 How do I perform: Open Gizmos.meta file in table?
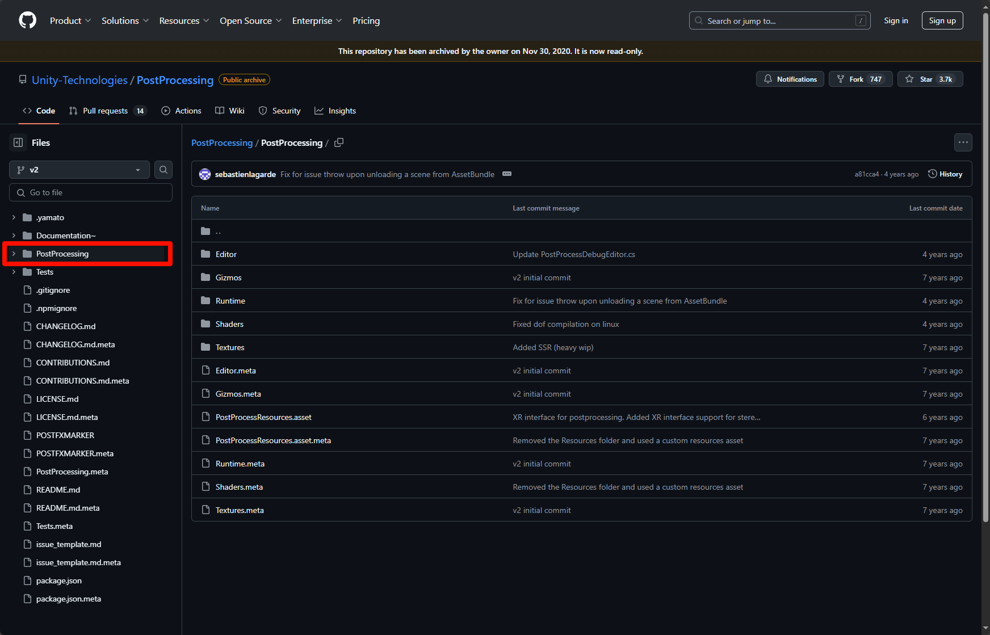pyautogui.click(x=238, y=394)
